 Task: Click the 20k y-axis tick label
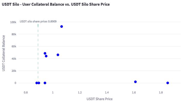click(x=14, y=71)
